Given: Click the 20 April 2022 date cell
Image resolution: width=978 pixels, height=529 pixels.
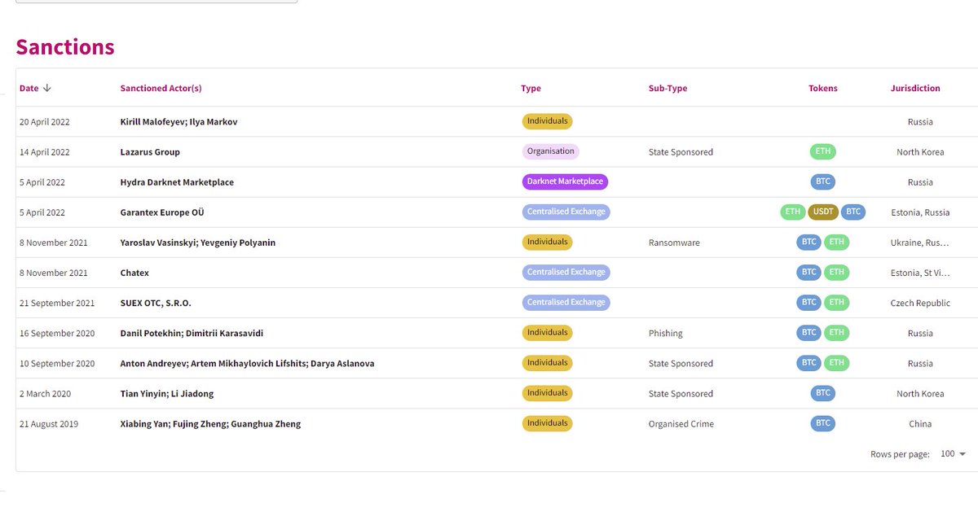Looking at the screenshot, I should (45, 122).
